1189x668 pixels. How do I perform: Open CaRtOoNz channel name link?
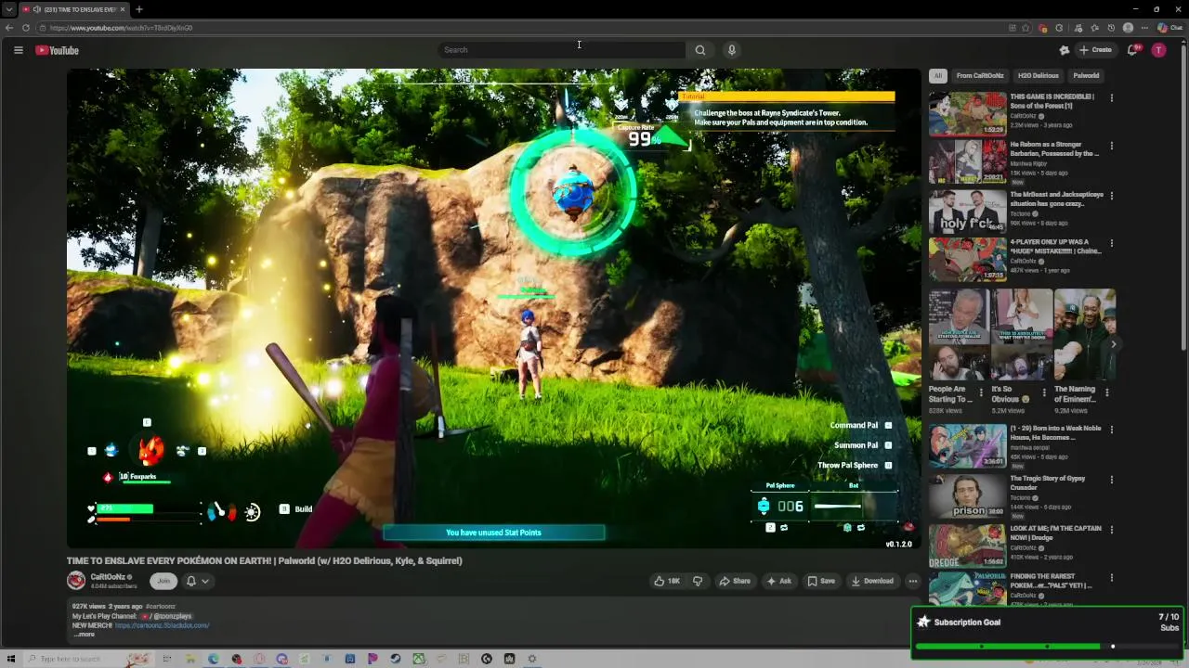pos(108,577)
